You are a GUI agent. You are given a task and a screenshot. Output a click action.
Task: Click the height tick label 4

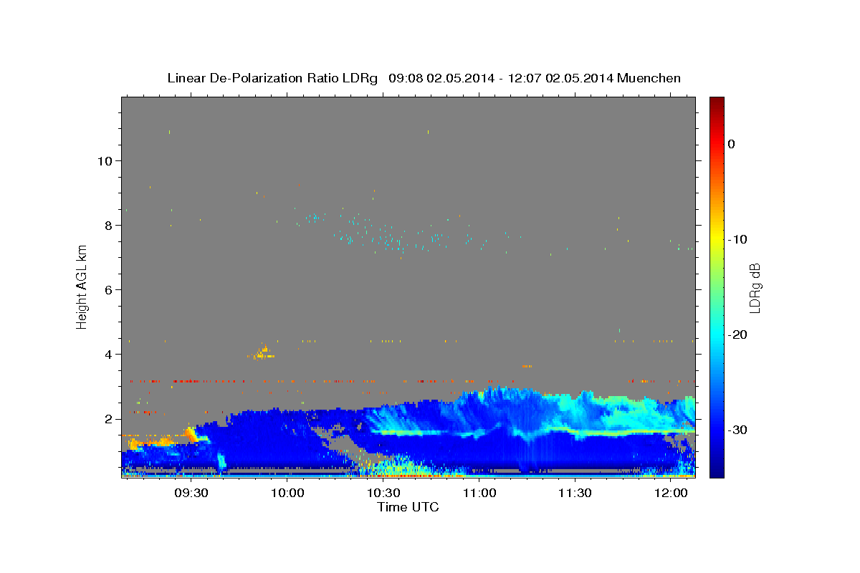109,354
